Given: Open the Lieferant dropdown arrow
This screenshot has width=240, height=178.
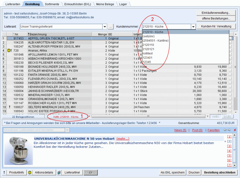Looking at the screenshot, I should tap(105, 27).
